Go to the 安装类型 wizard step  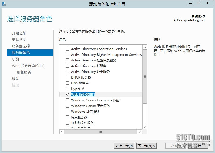point(19,40)
